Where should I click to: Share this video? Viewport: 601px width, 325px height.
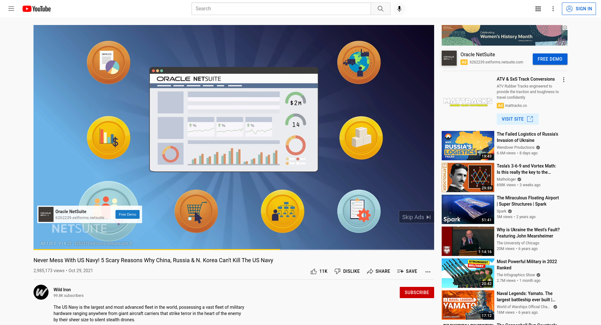tap(378, 271)
